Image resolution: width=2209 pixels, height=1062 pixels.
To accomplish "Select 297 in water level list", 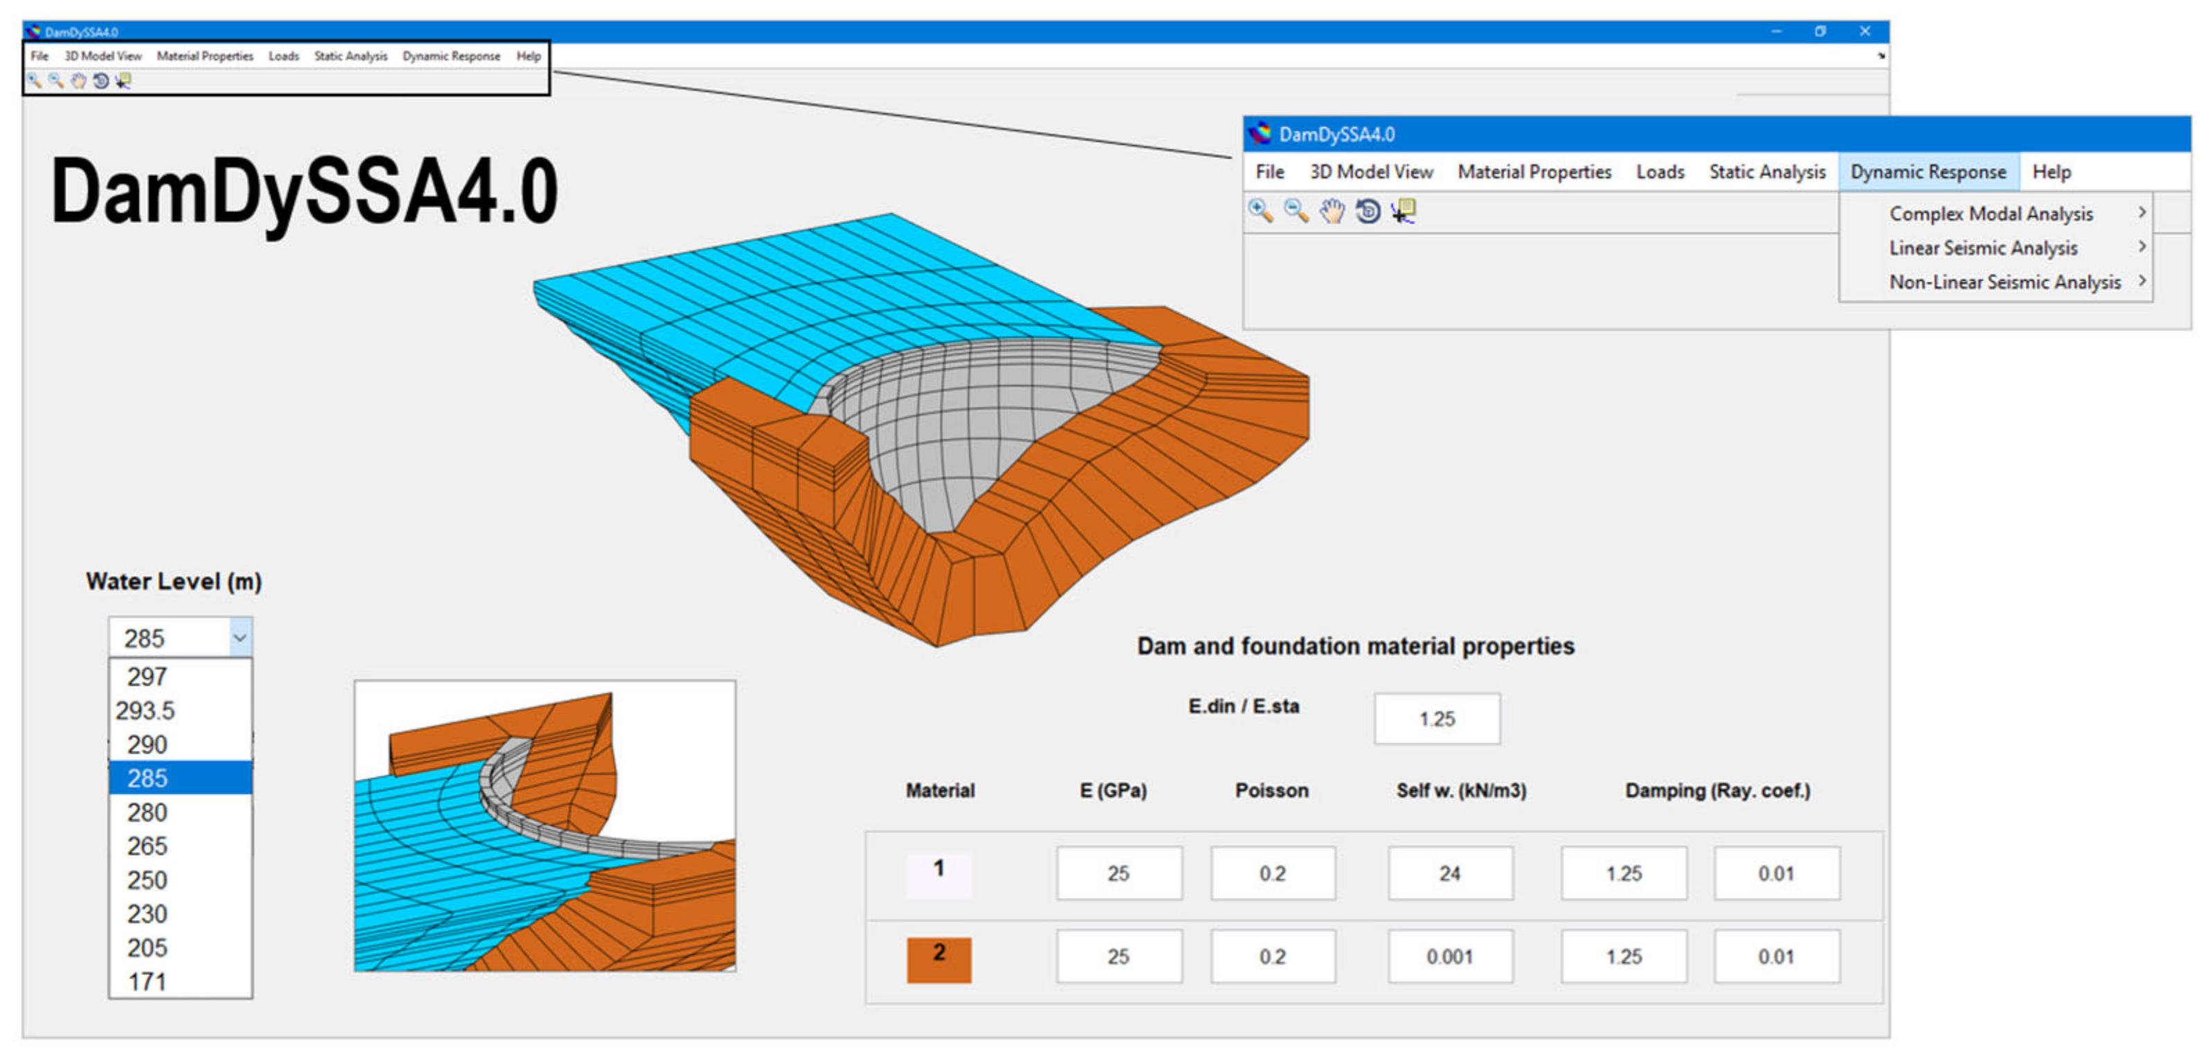I will pyautogui.click(x=148, y=677).
